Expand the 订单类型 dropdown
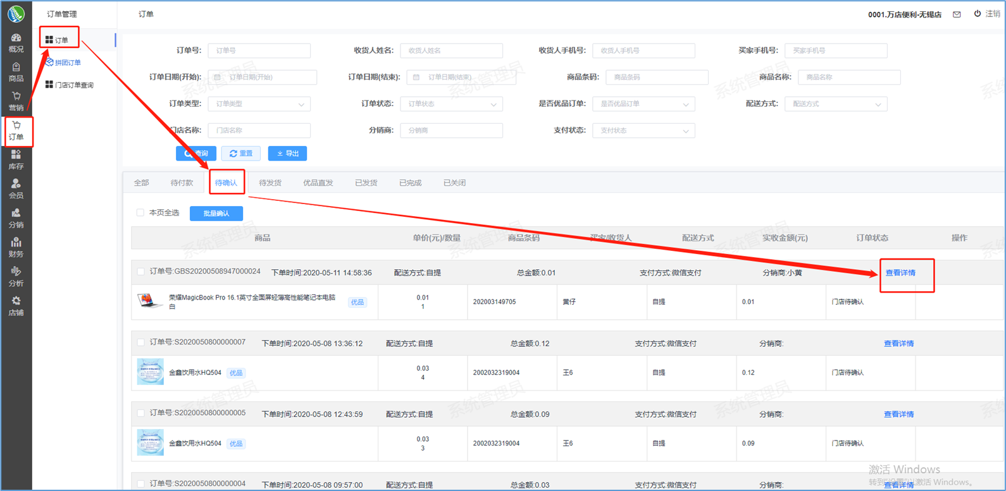This screenshot has width=1006, height=491. tap(259, 104)
